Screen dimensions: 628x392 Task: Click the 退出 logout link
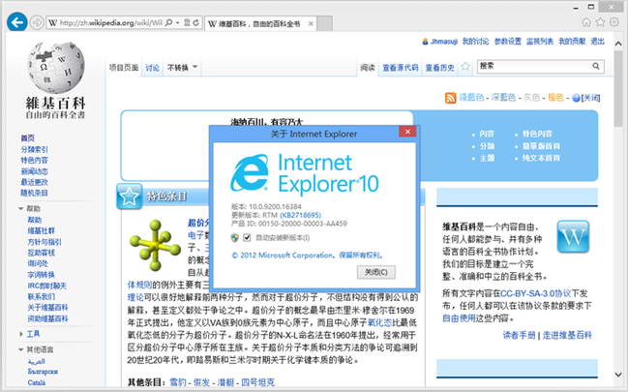(x=598, y=41)
